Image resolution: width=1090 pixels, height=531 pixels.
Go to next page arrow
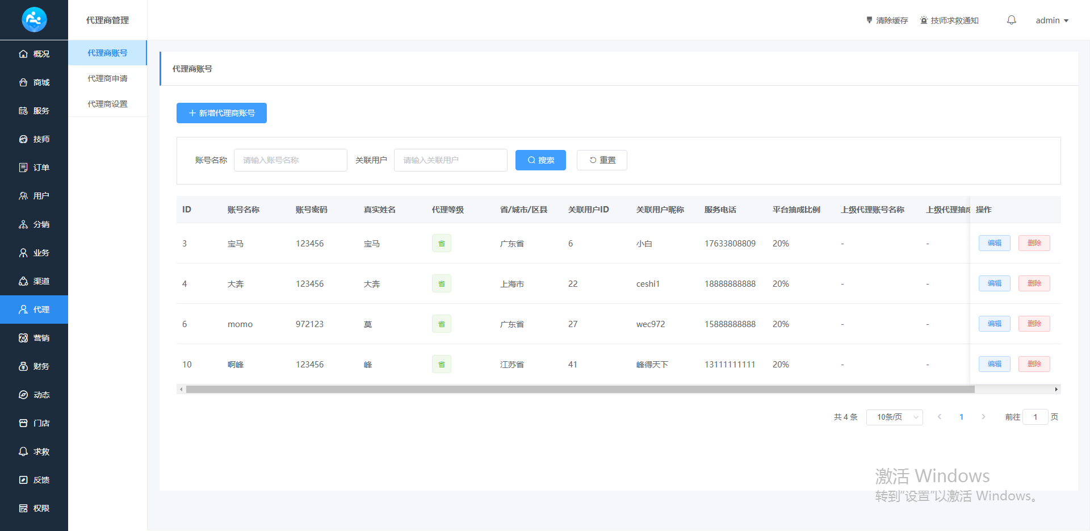(x=983, y=417)
